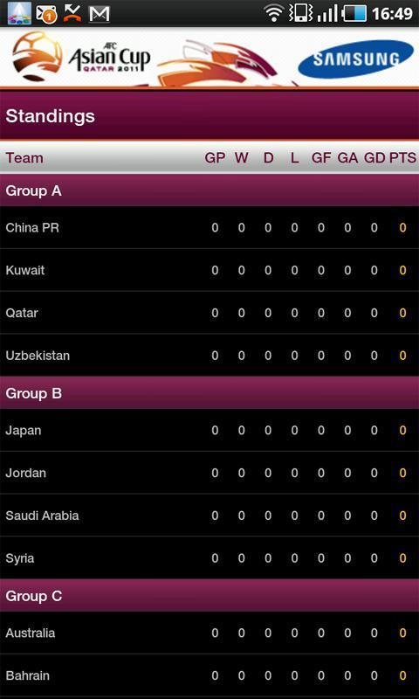Tap the missed call status icon
This screenshot has height=699, width=419.
pos(72,14)
